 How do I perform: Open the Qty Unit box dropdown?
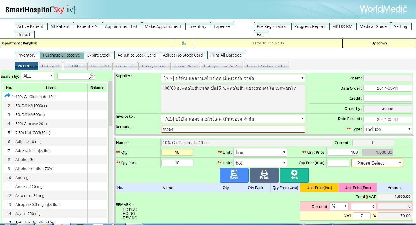(x=260, y=152)
